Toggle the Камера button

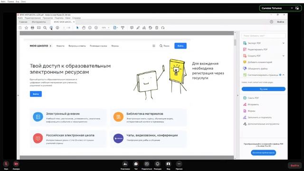(16, 165)
